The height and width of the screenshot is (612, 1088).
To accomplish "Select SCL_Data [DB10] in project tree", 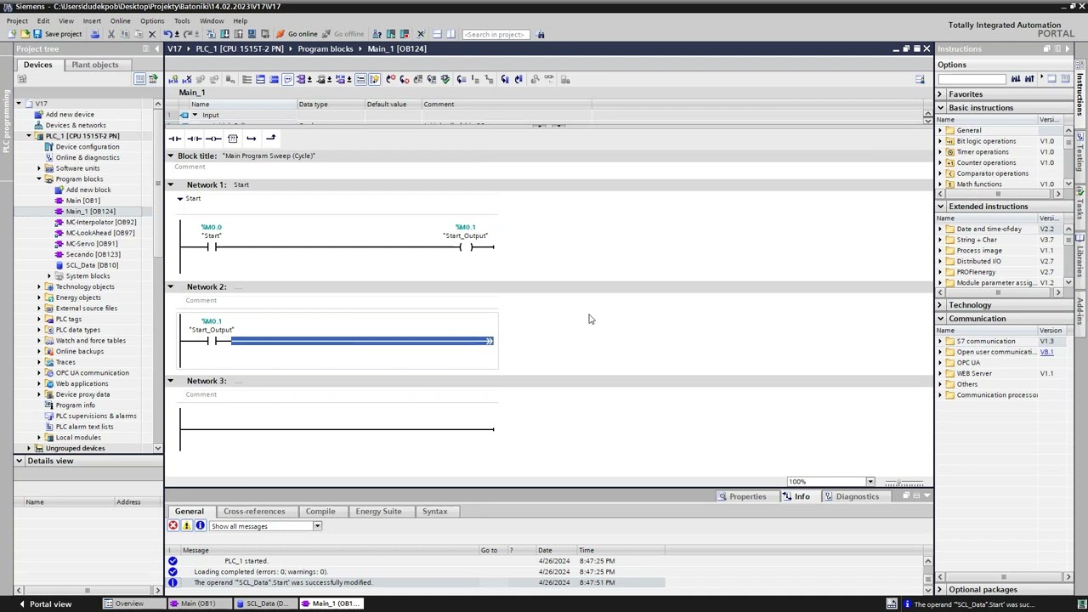I will pyautogui.click(x=92, y=265).
